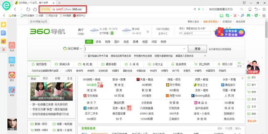Open the 360搜索 engine dropdown
The image size is (268, 134).
tap(81, 49)
